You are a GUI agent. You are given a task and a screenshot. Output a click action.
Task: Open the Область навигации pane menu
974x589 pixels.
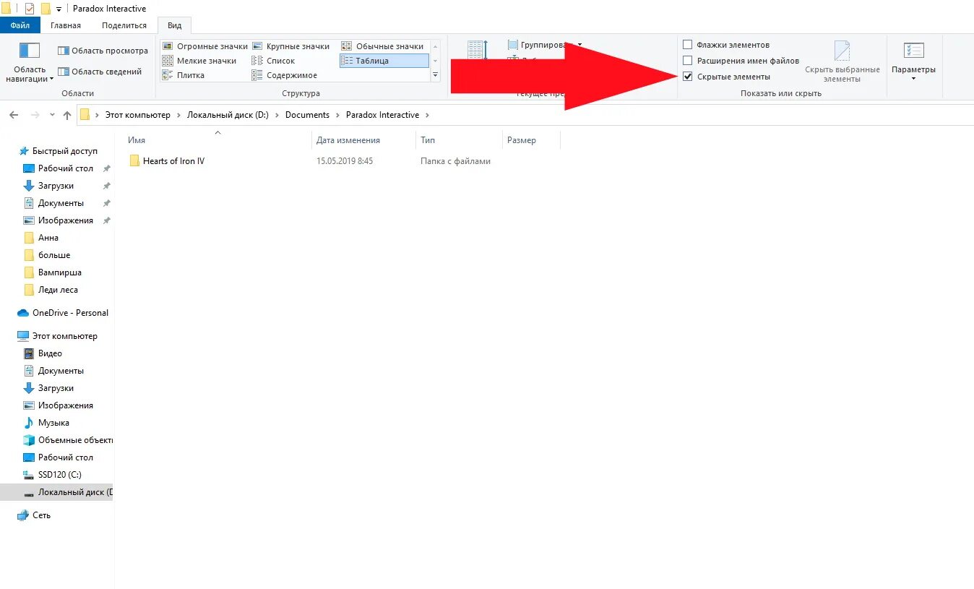pos(30,62)
